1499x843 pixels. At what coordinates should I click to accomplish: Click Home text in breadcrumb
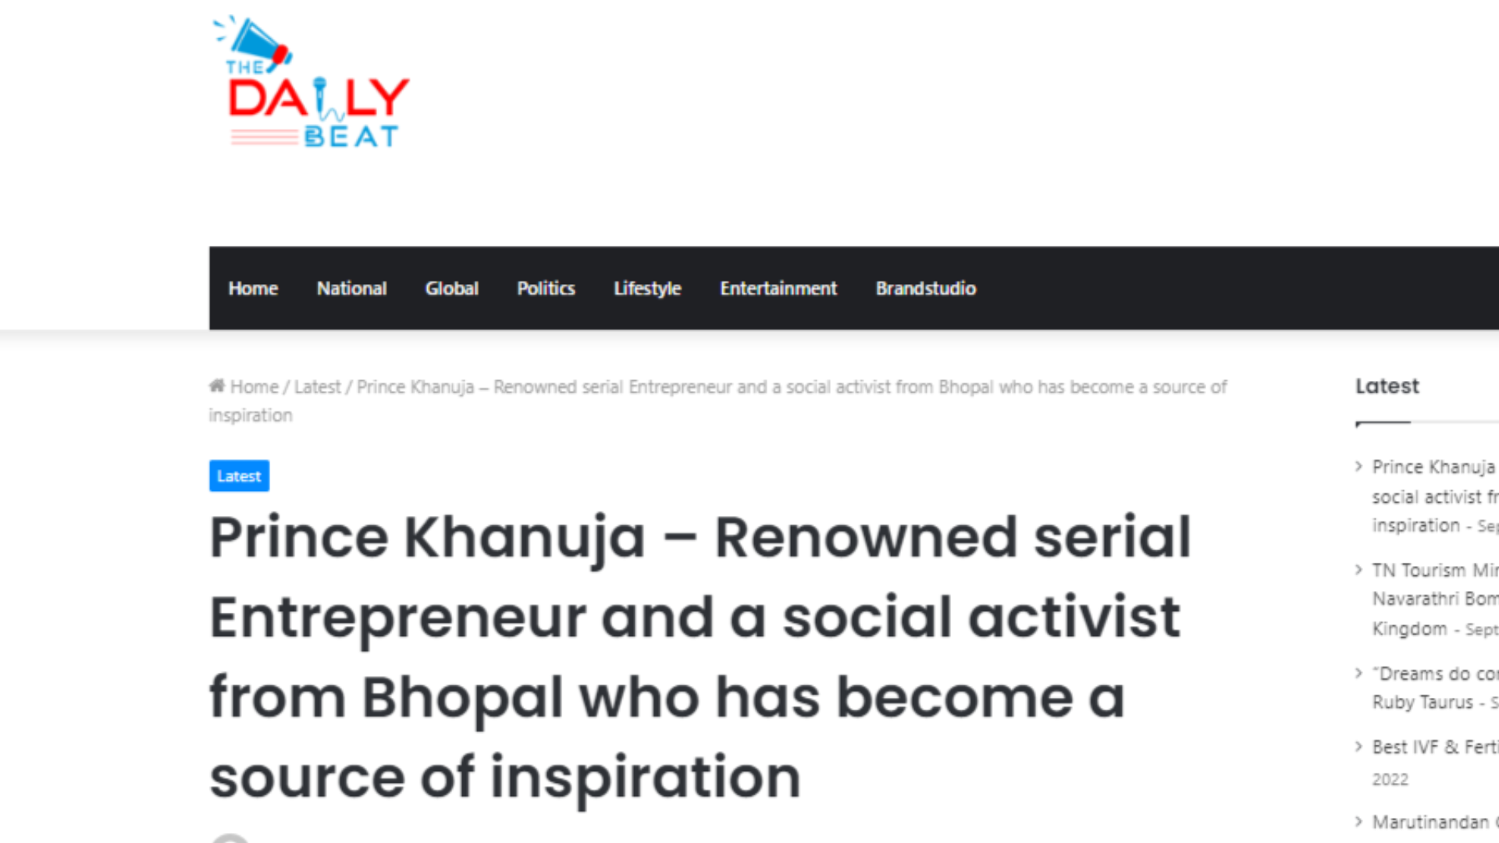[254, 387]
